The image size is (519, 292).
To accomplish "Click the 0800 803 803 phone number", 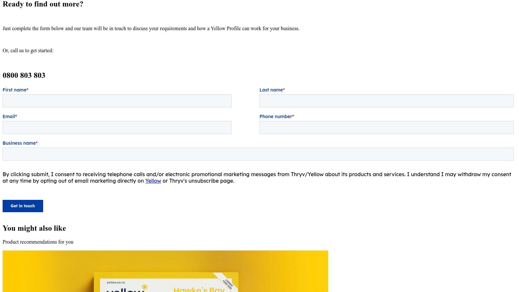I will click(x=24, y=75).
